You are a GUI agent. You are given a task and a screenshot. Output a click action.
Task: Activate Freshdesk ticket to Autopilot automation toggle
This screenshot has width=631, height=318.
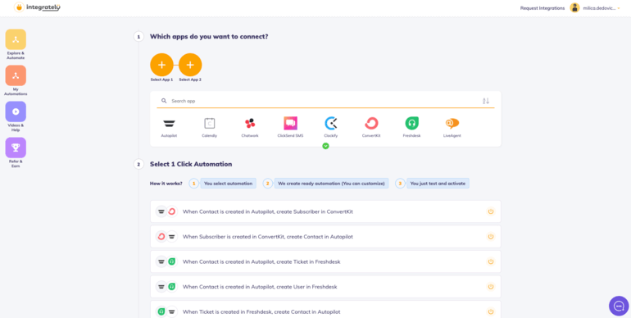pyautogui.click(x=491, y=311)
